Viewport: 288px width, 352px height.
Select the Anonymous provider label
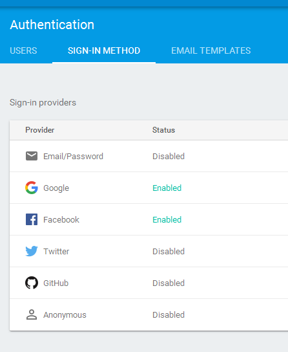coord(65,315)
